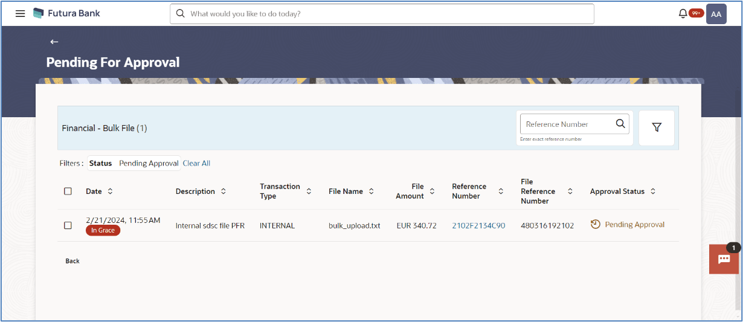
Task: Sort by File Amount column arrows
Action: tap(433, 191)
